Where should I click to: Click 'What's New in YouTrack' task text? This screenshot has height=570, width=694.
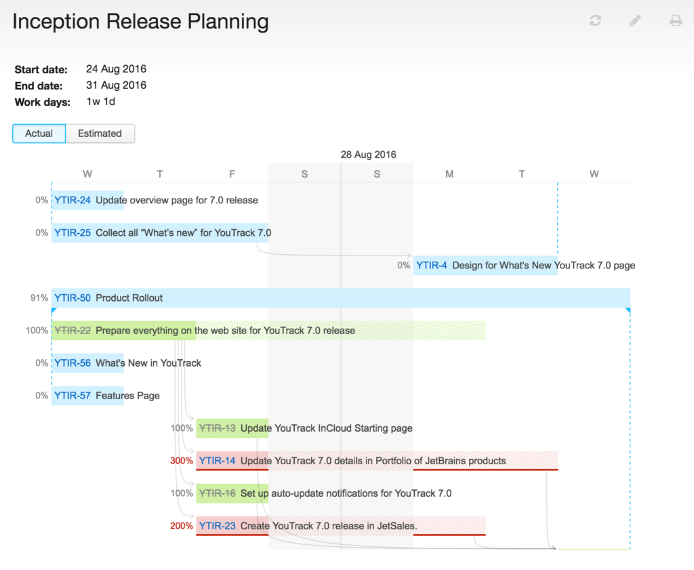[x=148, y=363]
